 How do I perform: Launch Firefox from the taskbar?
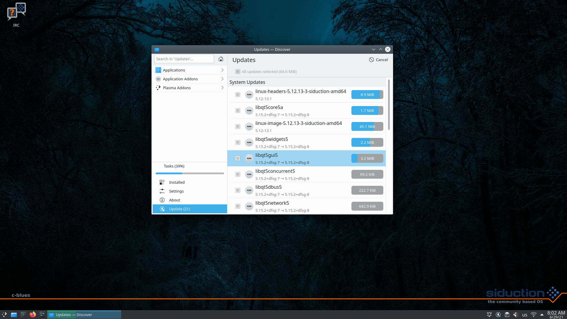pos(33,315)
